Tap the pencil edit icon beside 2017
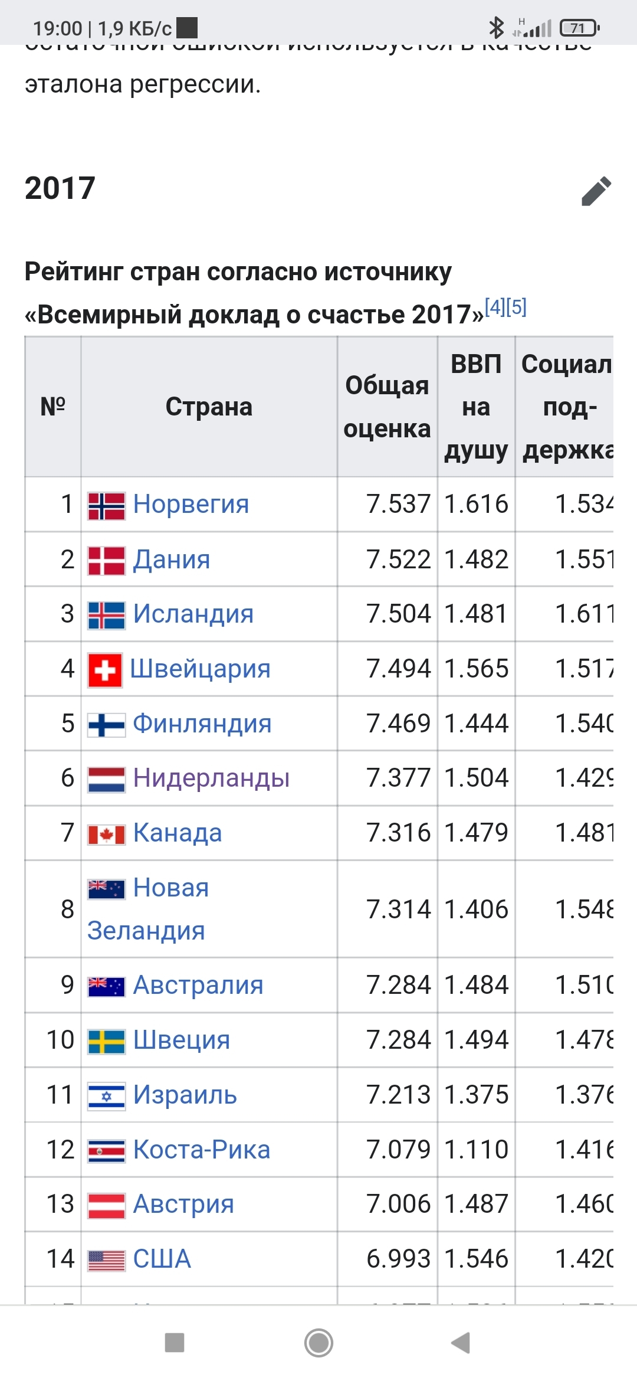Screen dimensions: 637x1381 [596, 191]
